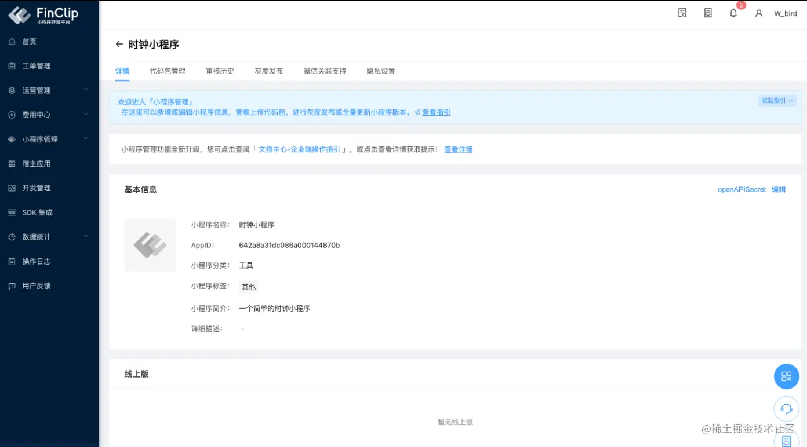Click the AppID value 642a8a31dc086a000144870b
Image resolution: width=807 pixels, height=447 pixels.
coord(289,246)
